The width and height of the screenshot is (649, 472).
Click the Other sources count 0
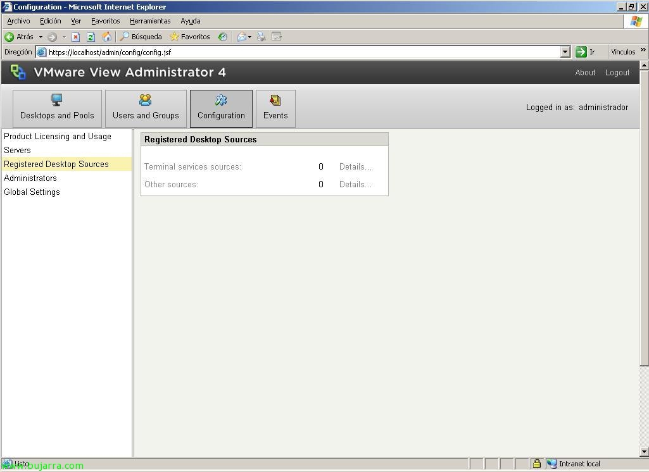point(321,185)
